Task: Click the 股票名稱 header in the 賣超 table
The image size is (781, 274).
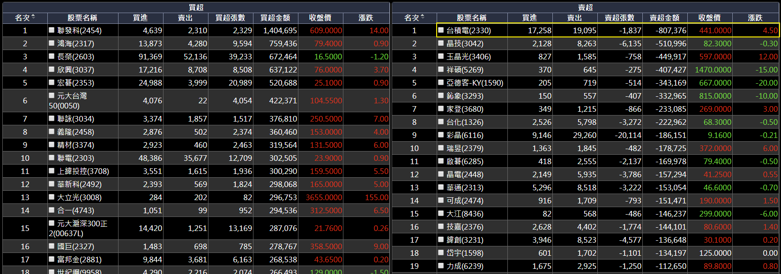Action: [471, 18]
